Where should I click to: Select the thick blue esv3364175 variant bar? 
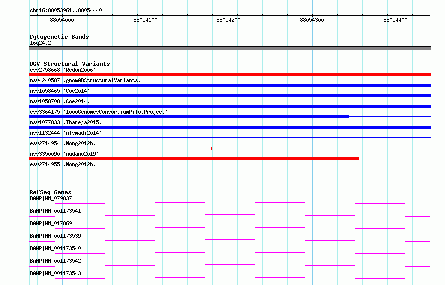click(189, 117)
